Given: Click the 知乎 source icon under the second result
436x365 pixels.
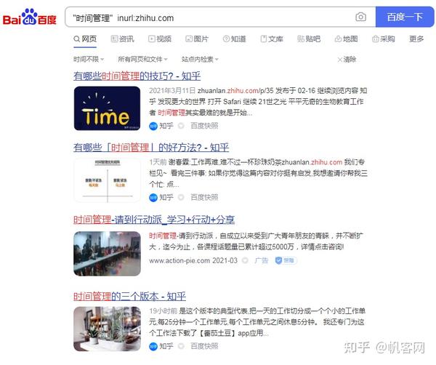Looking at the screenshot, I should click(x=153, y=198).
